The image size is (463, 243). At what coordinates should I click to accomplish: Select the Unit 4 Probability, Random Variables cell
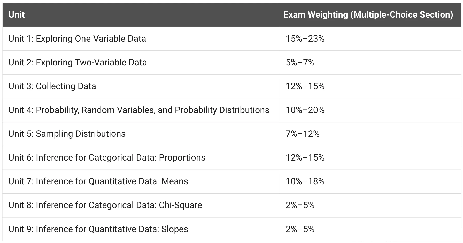139,110
